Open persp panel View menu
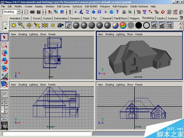The image size is (184, 138). pos(100,34)
